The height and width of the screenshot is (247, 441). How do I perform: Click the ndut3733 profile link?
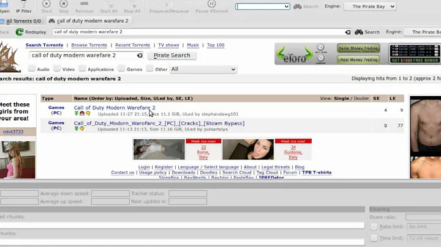[13, 131]
